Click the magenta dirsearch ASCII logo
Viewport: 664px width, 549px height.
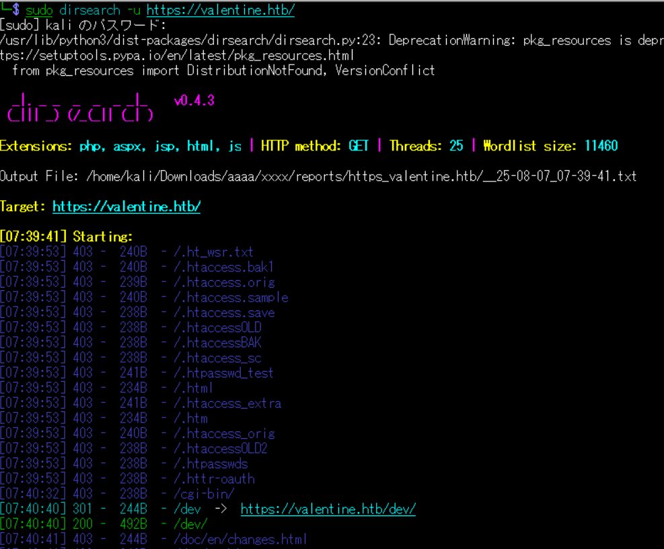(x=80, y=108)
